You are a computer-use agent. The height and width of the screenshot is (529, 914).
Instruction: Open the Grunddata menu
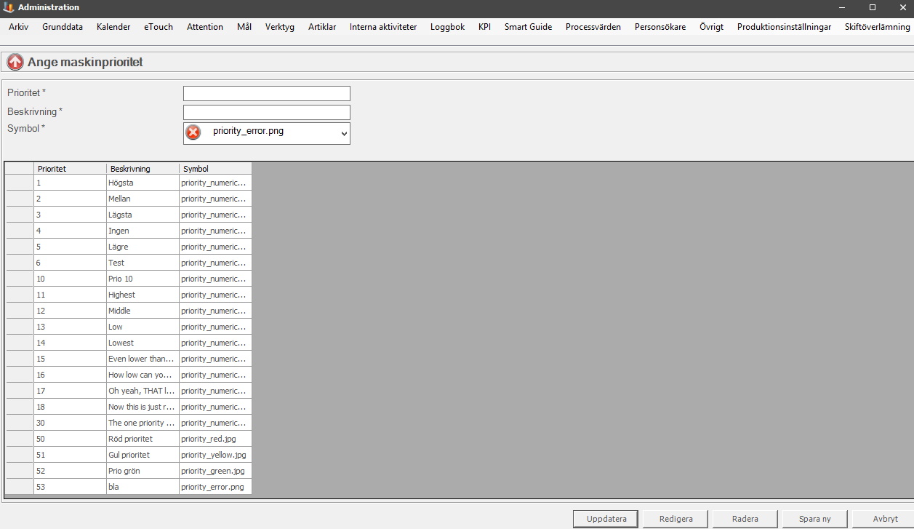coord(63,27)
